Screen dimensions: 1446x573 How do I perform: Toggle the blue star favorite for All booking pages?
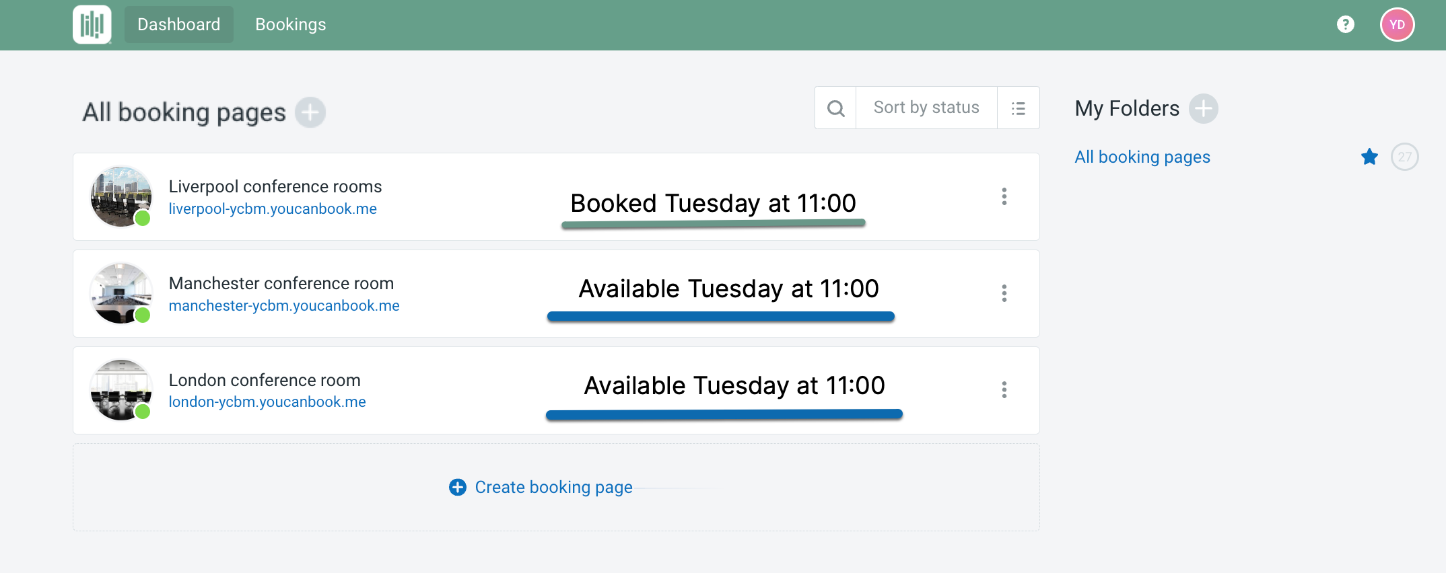[x=1369, y=156]
